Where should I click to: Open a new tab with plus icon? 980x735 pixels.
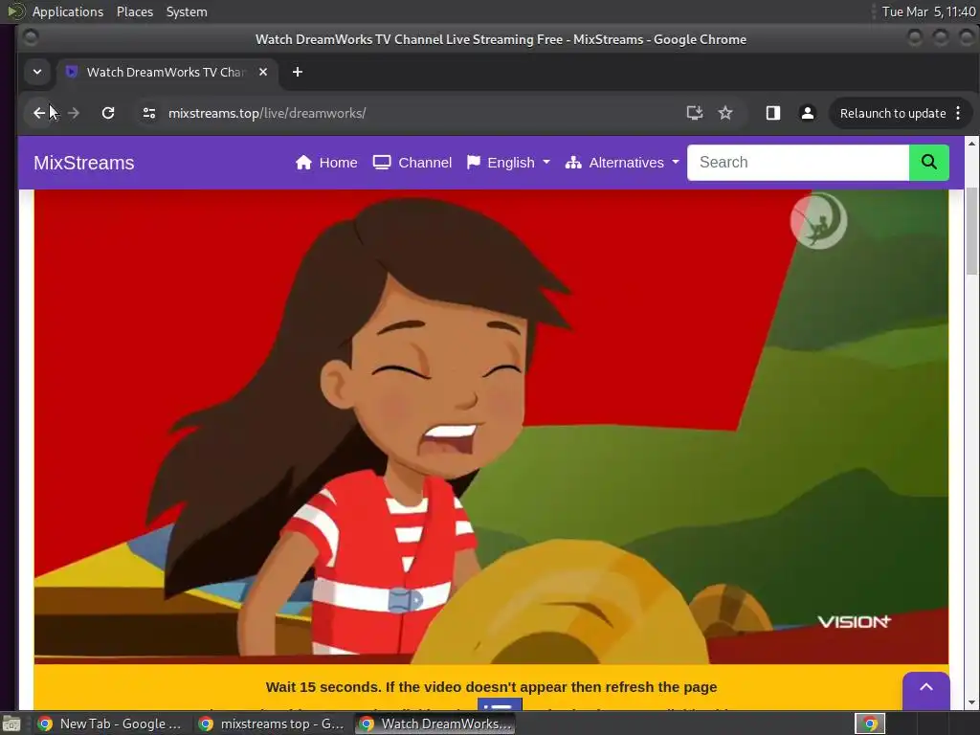coord(298,72)
